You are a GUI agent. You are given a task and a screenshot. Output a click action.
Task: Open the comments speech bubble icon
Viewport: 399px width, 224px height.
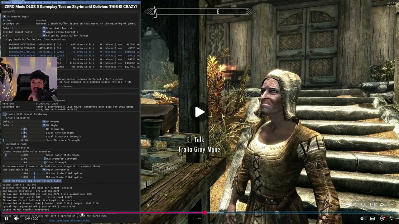373,205
